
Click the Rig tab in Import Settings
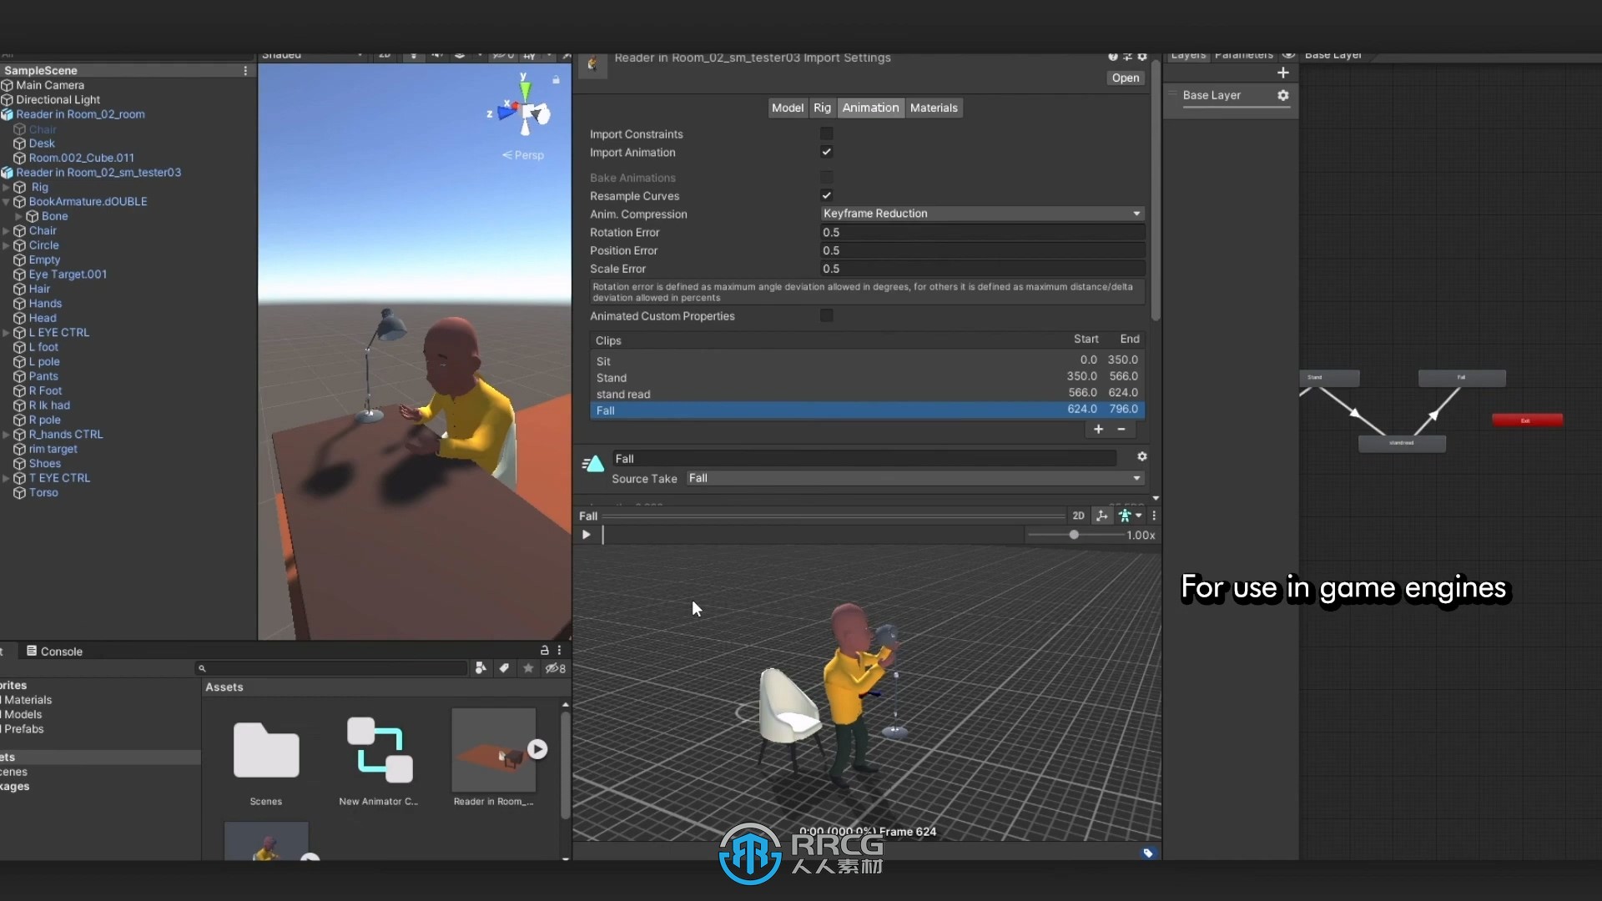pyautogui.click(x=821, y=107)
